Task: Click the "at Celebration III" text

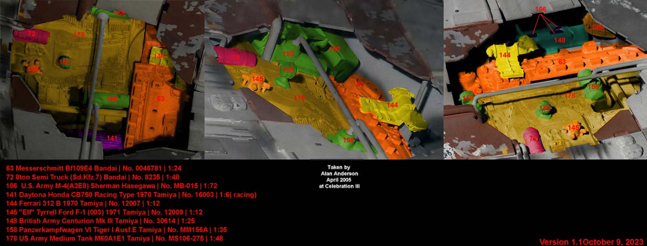Action: coord(339,187)
